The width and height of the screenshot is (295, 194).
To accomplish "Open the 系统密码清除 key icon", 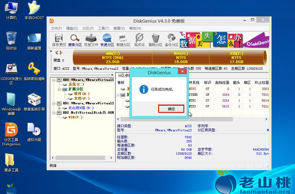I will click(34, 72).
